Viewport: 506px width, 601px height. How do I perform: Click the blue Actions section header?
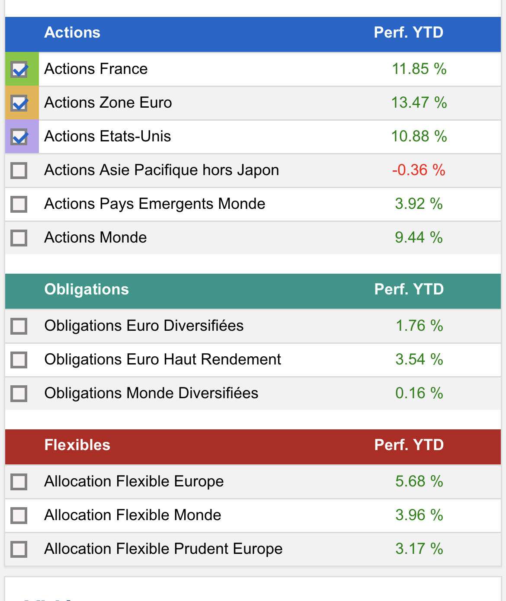[72, 33]
